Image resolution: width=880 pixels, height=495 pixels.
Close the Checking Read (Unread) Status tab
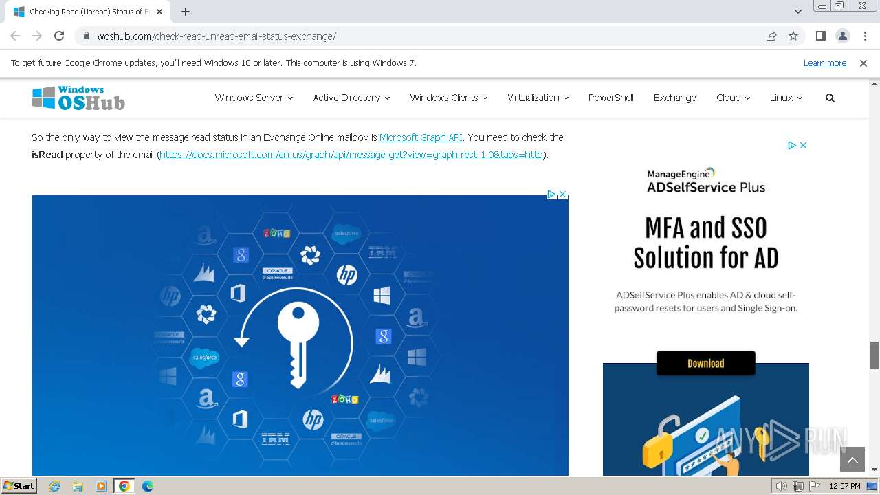pyautogui.click(x=159, y=12)
